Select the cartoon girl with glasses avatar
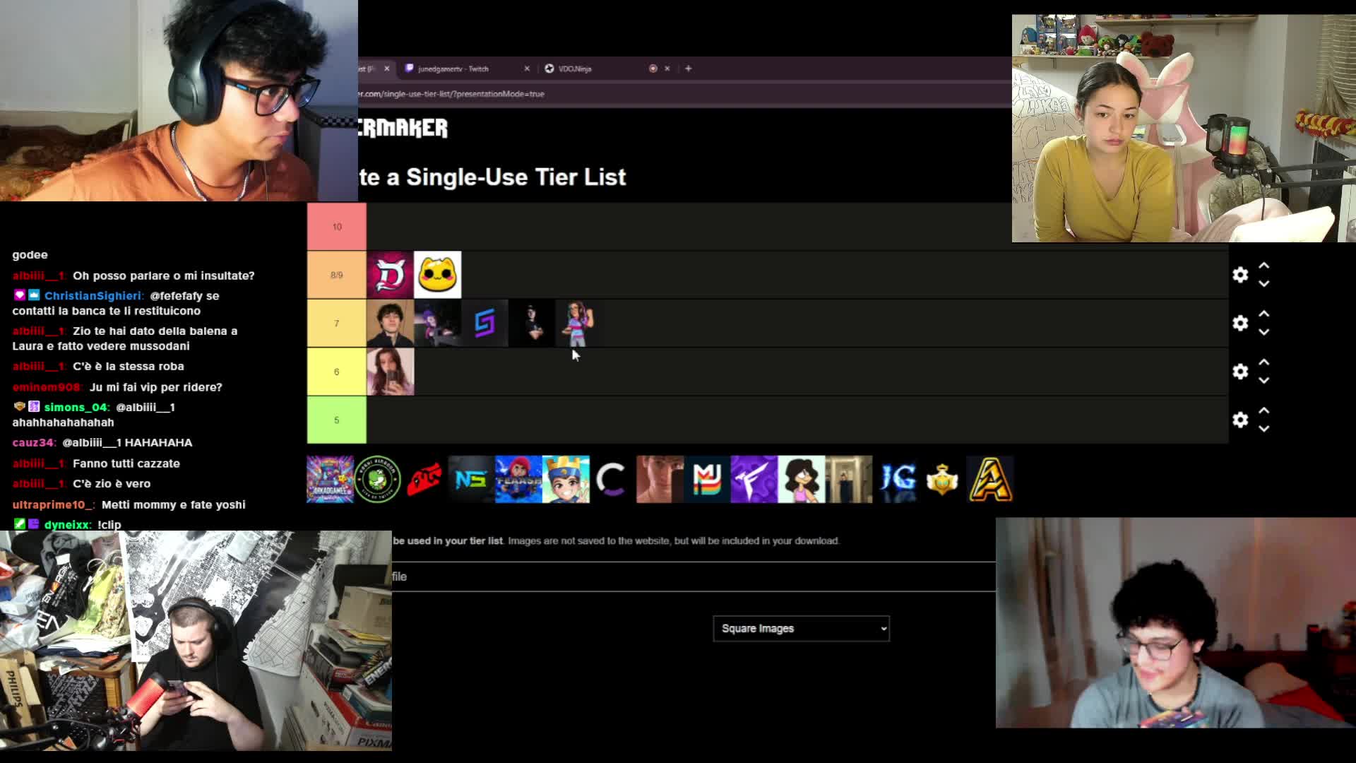 tap(802, 480)
